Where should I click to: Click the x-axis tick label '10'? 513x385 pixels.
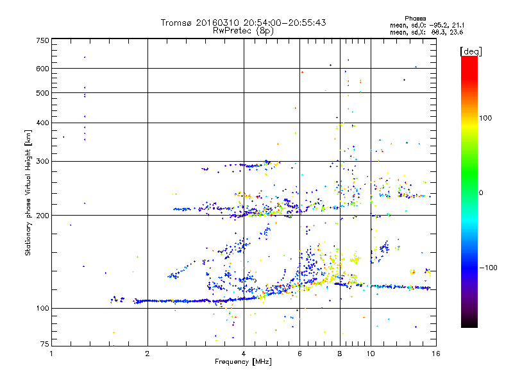pyautogui.click(x=371, y=354)
